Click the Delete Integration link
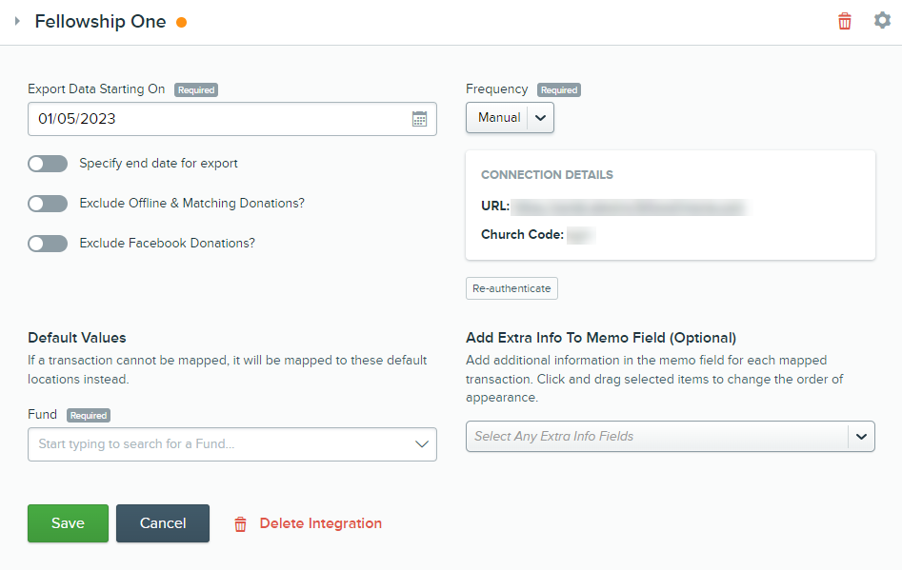This screenshot has height=570, width=902. (x=308, y=523)
